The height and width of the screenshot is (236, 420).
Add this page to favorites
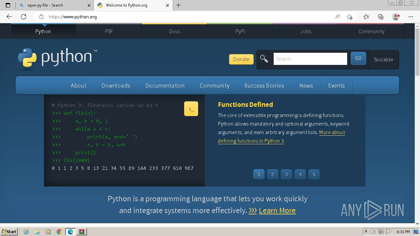point(350,17)
